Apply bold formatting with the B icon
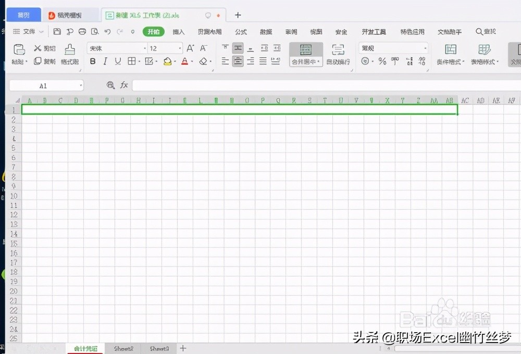Image resolution: width=521 pixels, height=354 pixels. click(92, 61)
